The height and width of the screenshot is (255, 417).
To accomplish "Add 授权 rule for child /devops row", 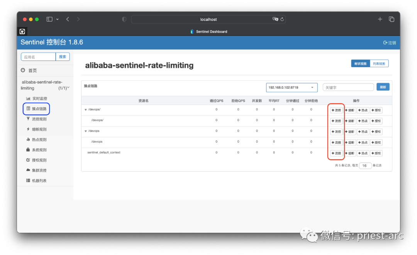I will [x=376, y=143].
